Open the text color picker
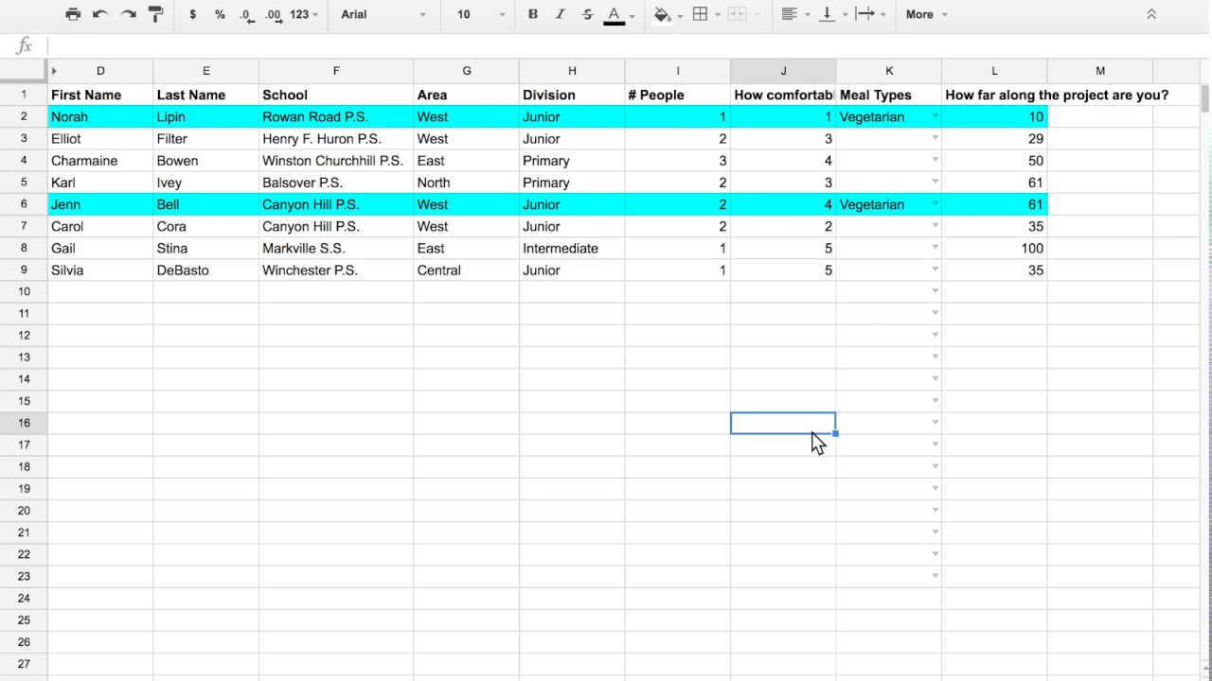Screen dimensions: 1212x681 (x=619, y=14)
